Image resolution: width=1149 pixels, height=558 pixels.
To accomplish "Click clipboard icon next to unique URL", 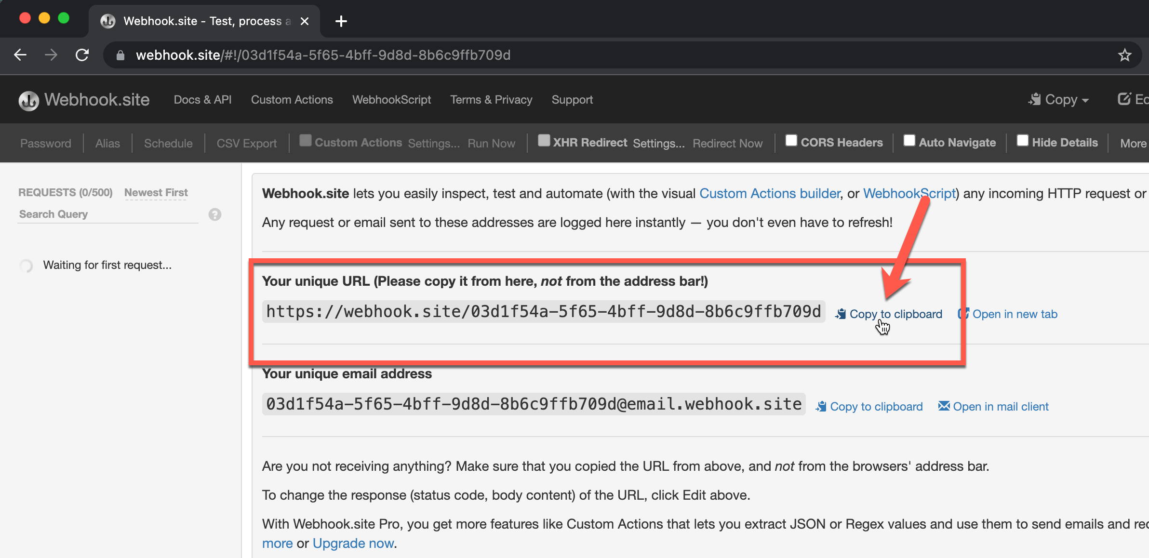I will coord(841,314).
